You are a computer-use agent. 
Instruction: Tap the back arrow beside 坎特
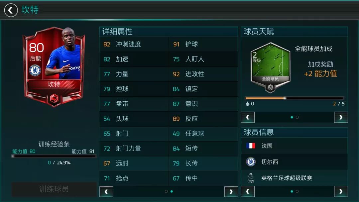click(11, 10)
